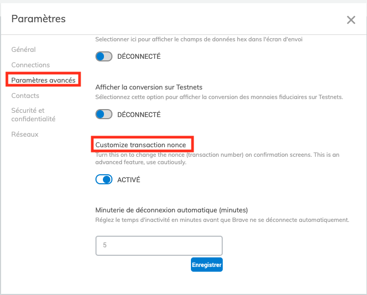Screen dimensions: 367x295
Task: Click the Customize transaction nonce heading
Action: [141, 145]
